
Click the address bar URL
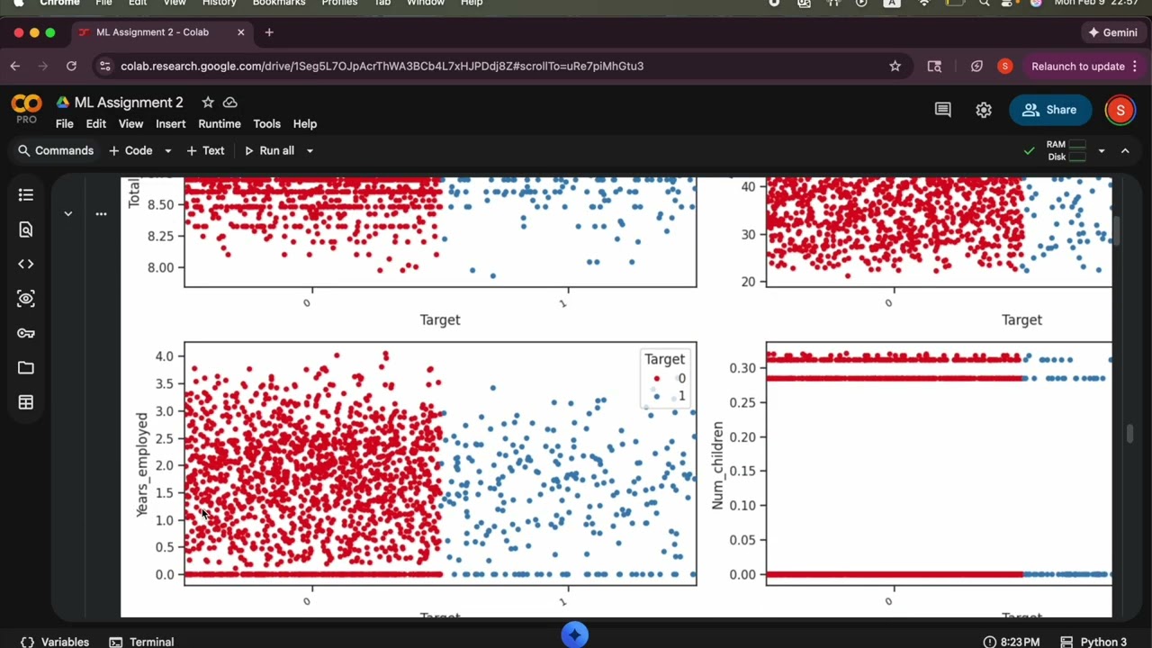click(382, 66)
